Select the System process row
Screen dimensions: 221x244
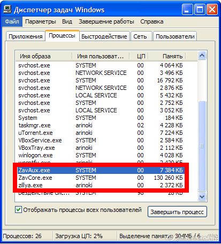pyautogui.click(x=101, y=118)
